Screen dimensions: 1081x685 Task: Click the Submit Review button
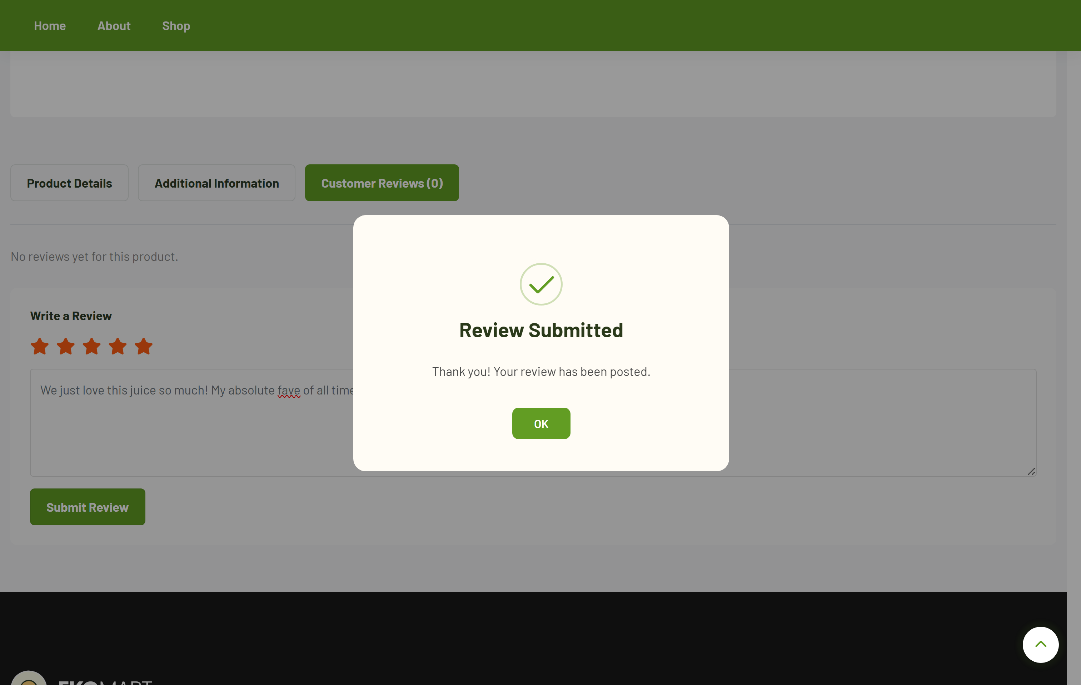tap(88, 507)
